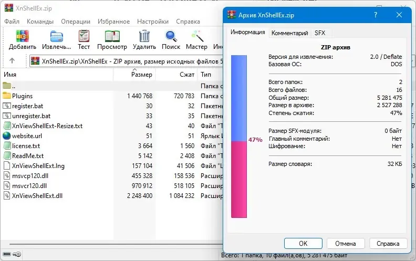
Task: Click the packed value 41 506
Action: click(x=185, y=166)
